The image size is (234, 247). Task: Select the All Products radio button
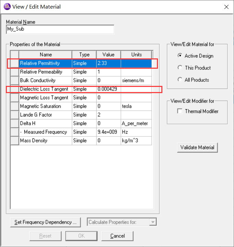coord(180,80)
